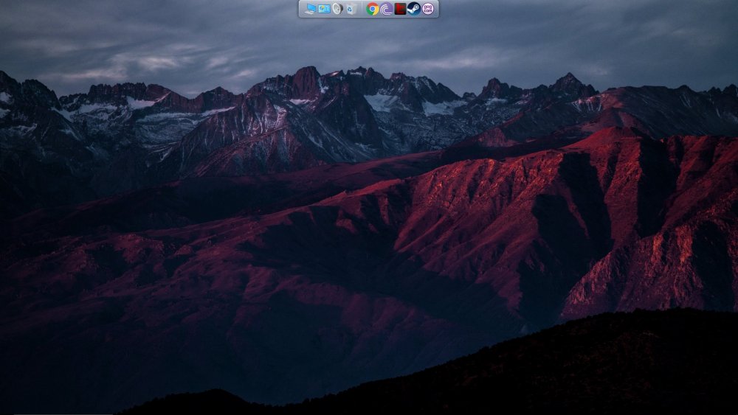Launch GOG Galaxy from the dock
Screen dimensions: 738x415
(x=428, y=9)
